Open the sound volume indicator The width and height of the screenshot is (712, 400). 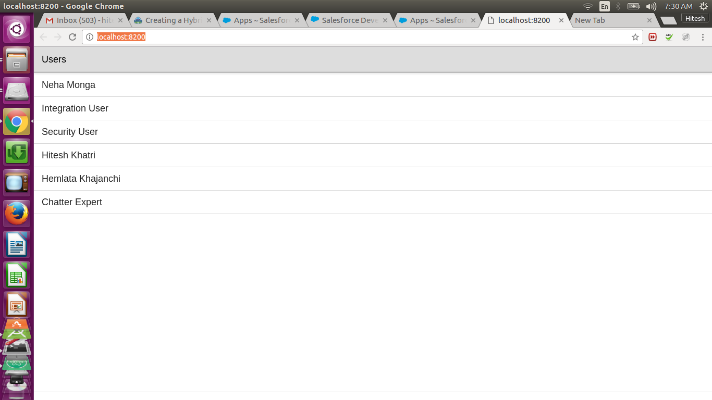651,6
